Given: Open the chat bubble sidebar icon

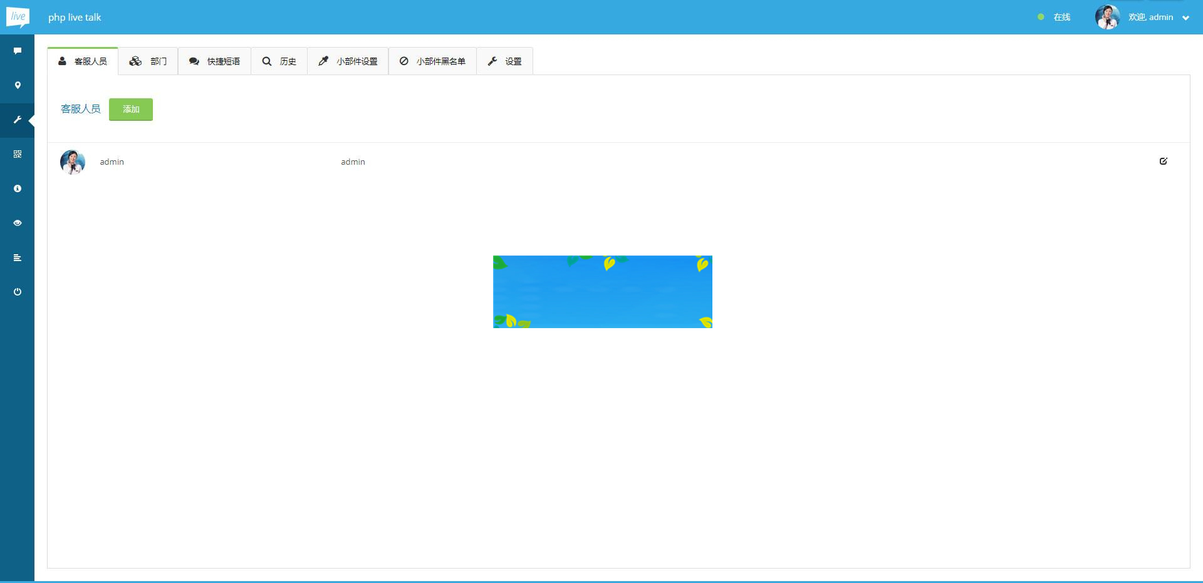Looking at the screenshot, I should pyautogui.click(x=18, y=51).
